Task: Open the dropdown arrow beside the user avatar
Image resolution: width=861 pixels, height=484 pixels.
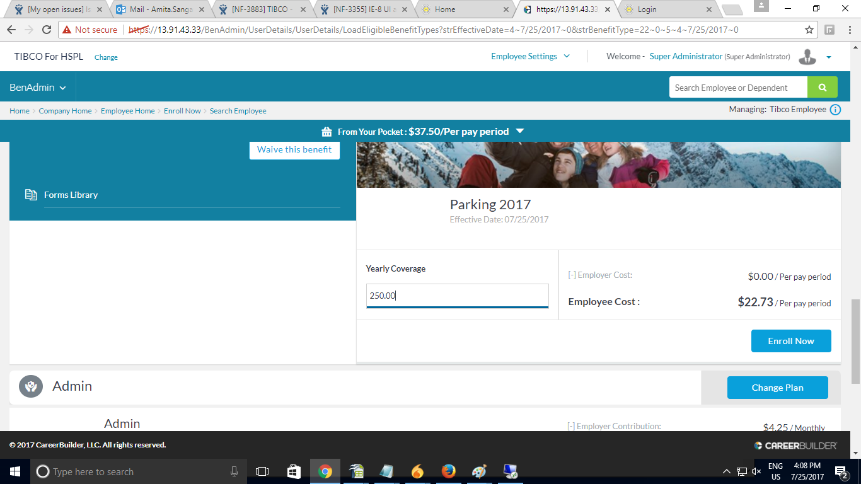Action: tap(829, 57)
